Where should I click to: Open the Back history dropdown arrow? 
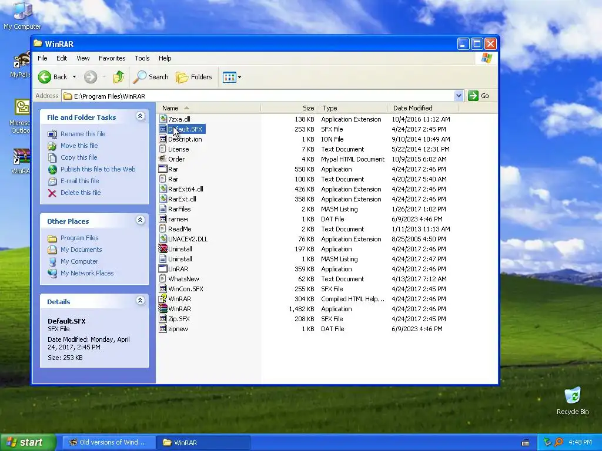pos(74,77)
